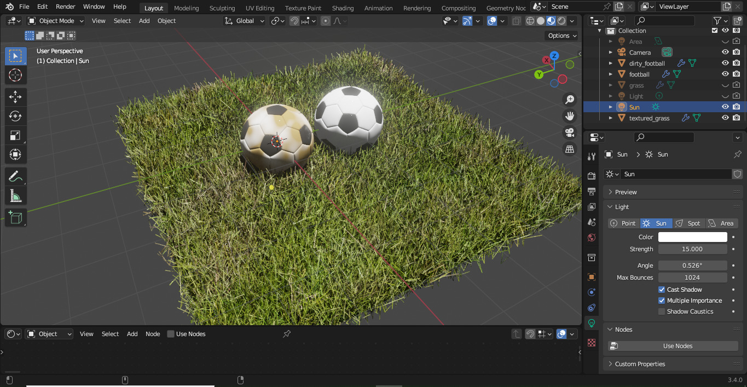Open the Object Mode dropdown
Image resolution: width=747 pixels, height=387 pixels.
click(56, 21)
